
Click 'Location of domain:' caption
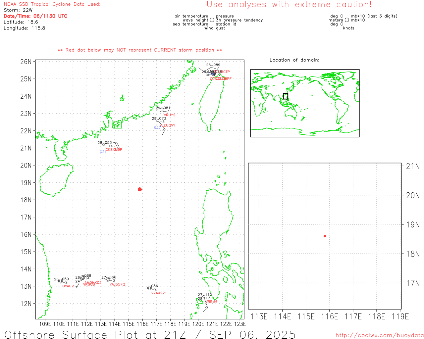click(294, 60)
